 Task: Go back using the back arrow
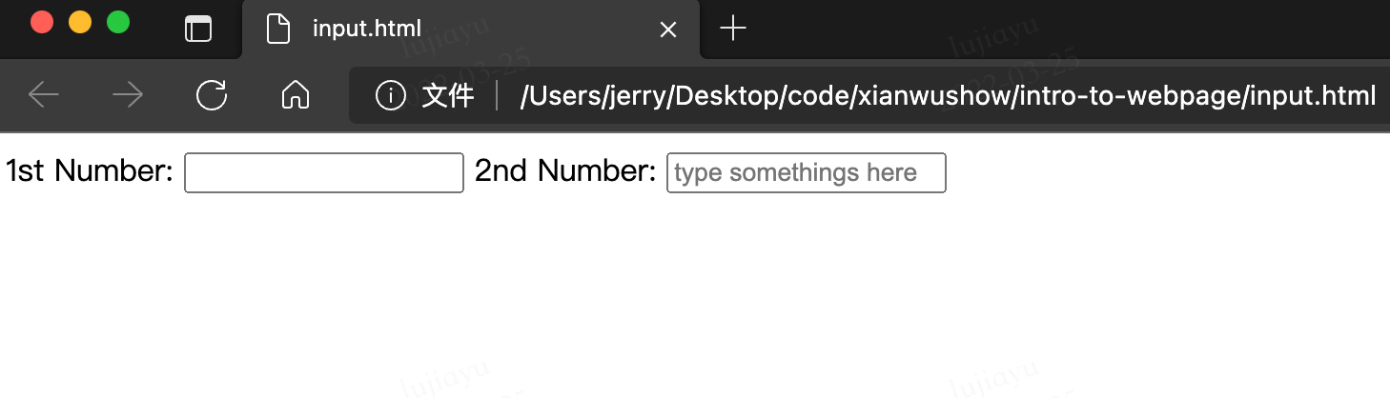coord(44,94)
